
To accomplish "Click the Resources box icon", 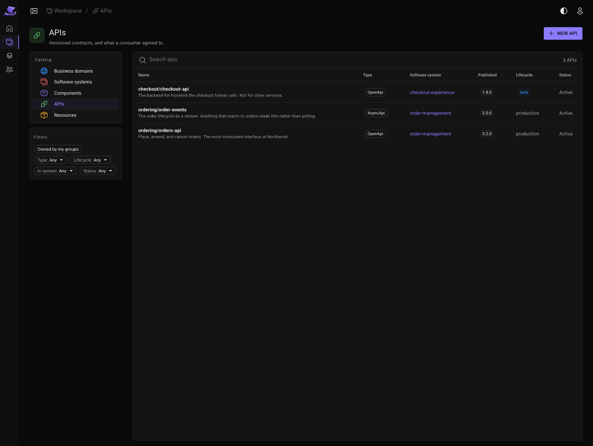I will [x=44, y=115].
